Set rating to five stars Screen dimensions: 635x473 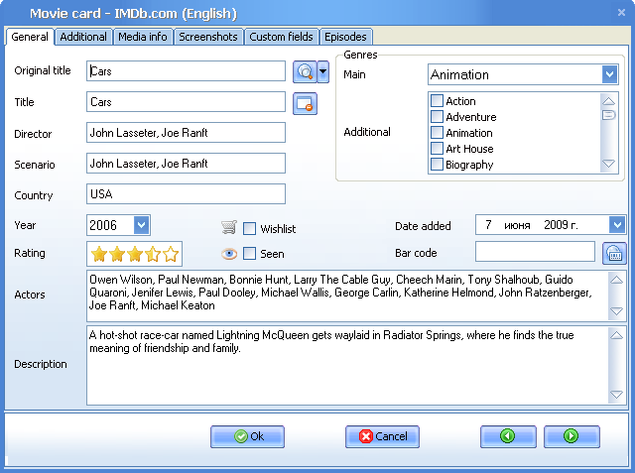(171, 254)
